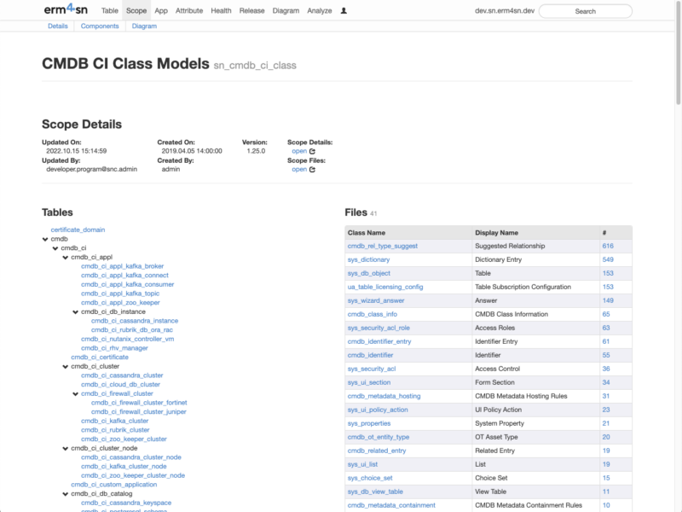The width and height of the screenshot is (682, 512).
Task: Open the Health menu
Action: (x=222, y=11)
